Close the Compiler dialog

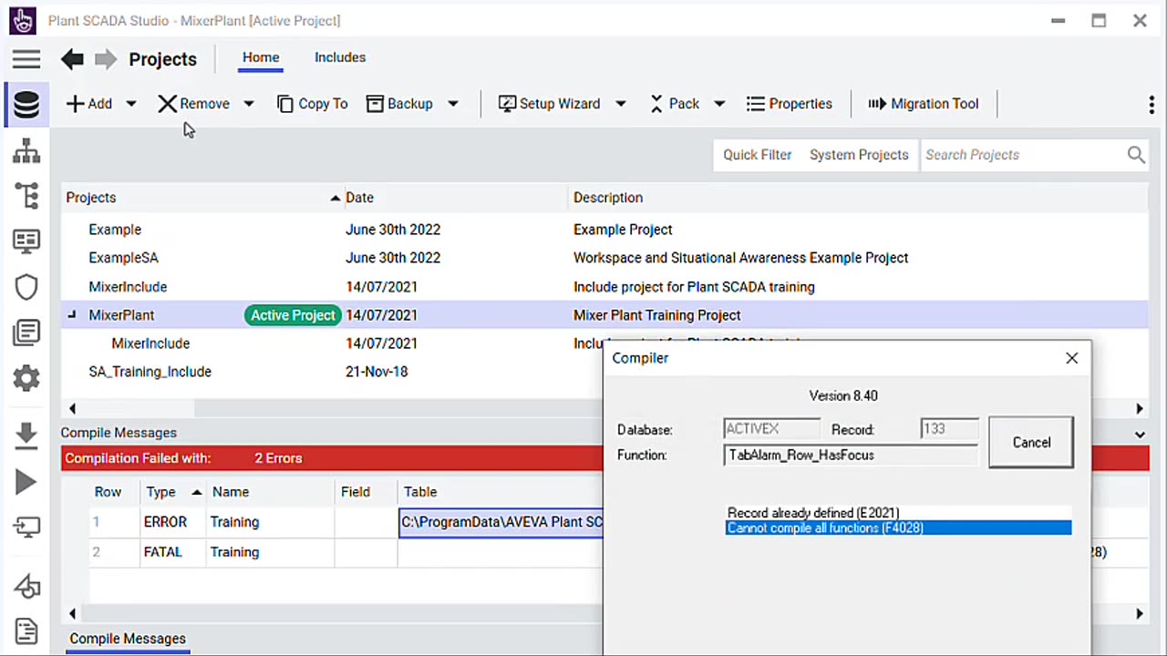(x=1072, y=358)
